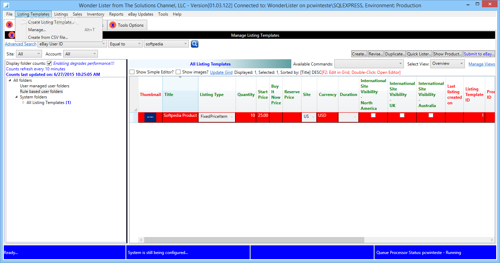Choose Create from CSV file menu entry
The height and width of the screenshot is (263, 500).
59,37
